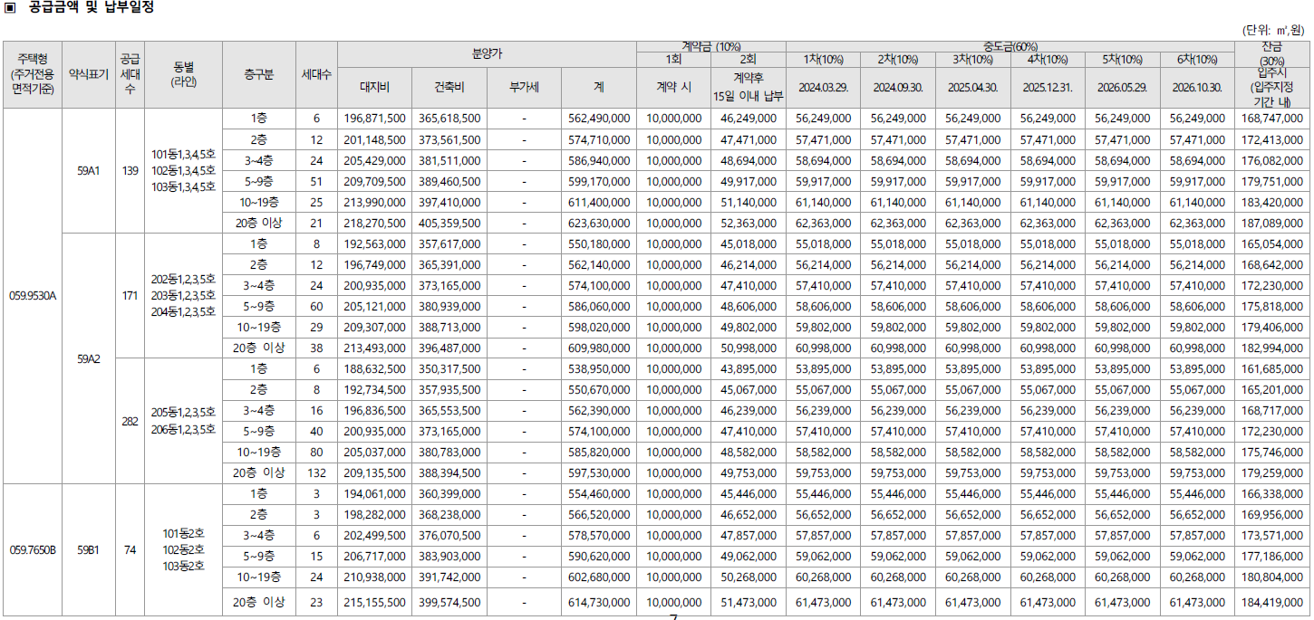Select the date 2026.10.30.

[1196, 88]
